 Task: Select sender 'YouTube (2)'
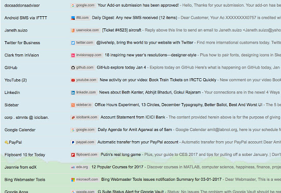click(x=16, y=80)
